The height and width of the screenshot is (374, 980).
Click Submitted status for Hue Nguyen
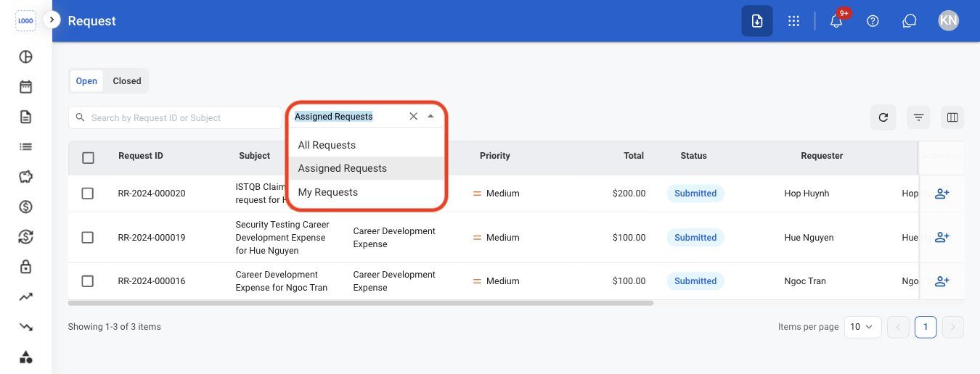click(695, 238)
